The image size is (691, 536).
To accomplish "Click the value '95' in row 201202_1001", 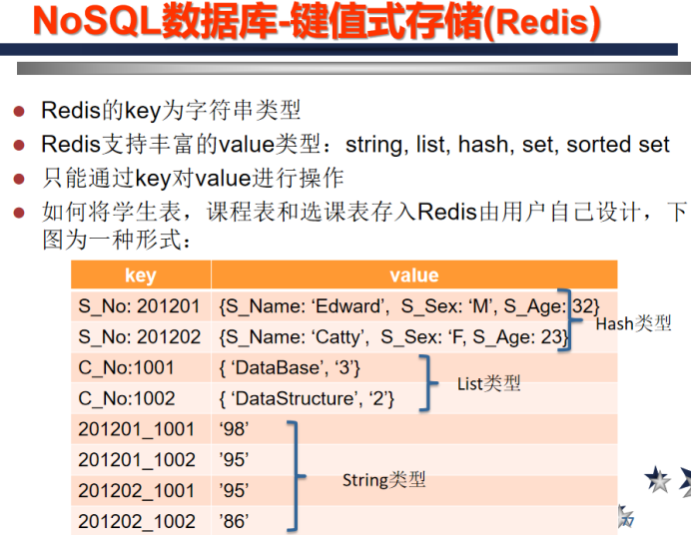I will [x=234, y=491].
